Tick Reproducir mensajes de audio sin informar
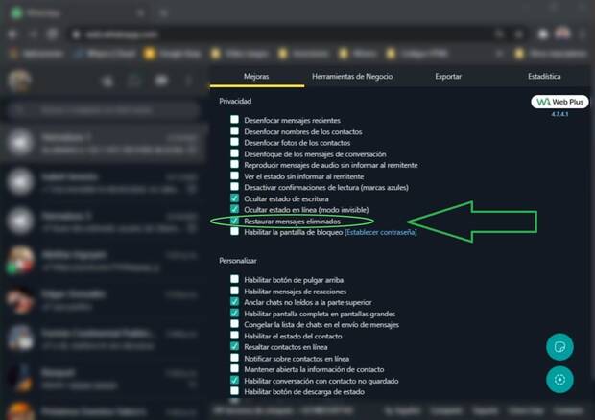The image size is (595, 420). coord(234,164)
